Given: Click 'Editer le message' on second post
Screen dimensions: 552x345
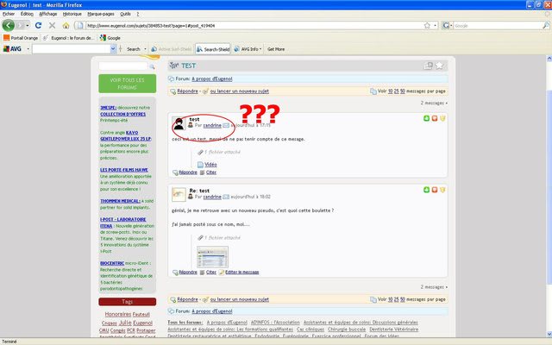Looking at the screenshot, I should tap(241, 272).
